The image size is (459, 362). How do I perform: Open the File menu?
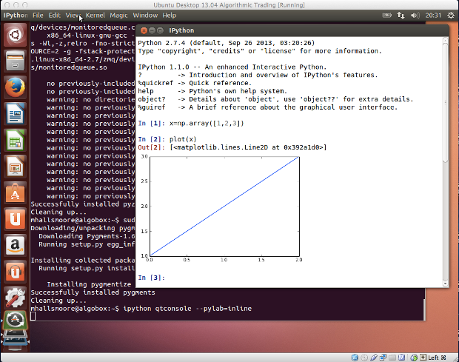point(38,16)
